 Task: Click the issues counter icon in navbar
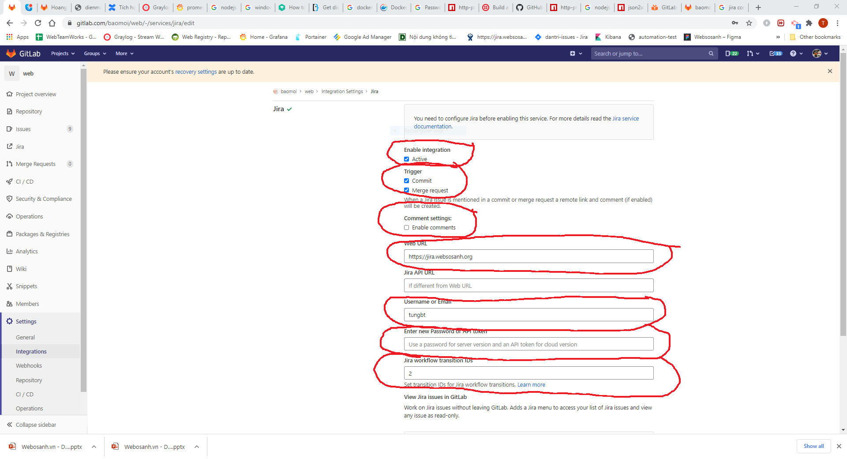click(731, 53)
